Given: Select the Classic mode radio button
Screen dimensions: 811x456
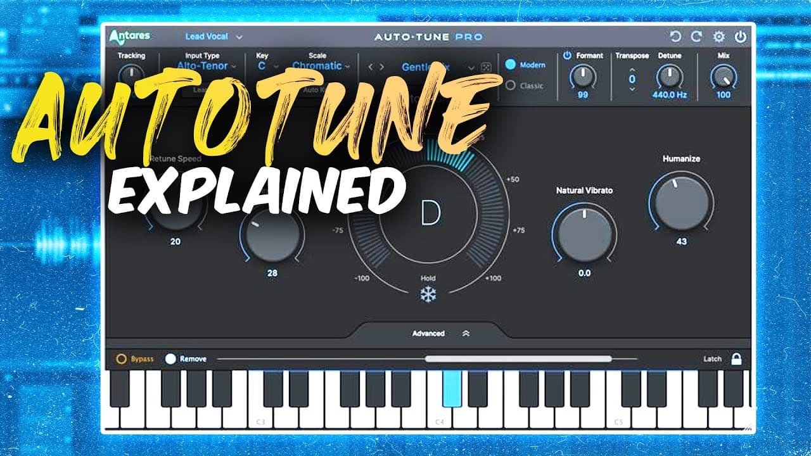Looking at the screenshot, I should 511,85.
